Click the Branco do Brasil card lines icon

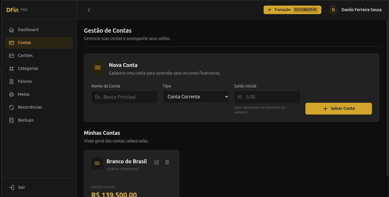pos(97,163)
